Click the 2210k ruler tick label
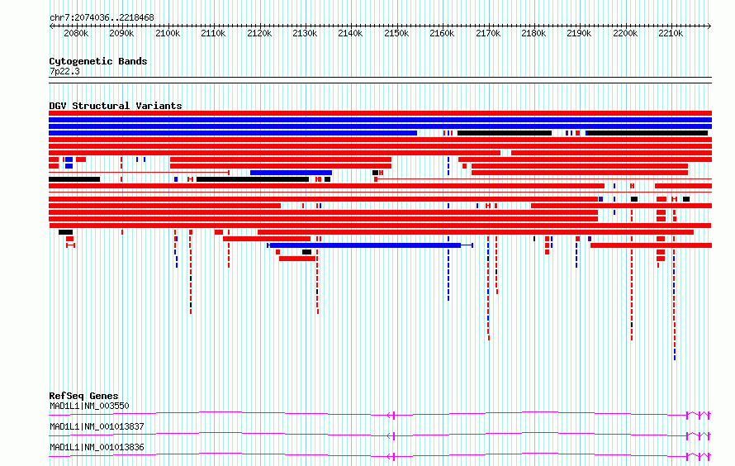 tap(671, 33)
